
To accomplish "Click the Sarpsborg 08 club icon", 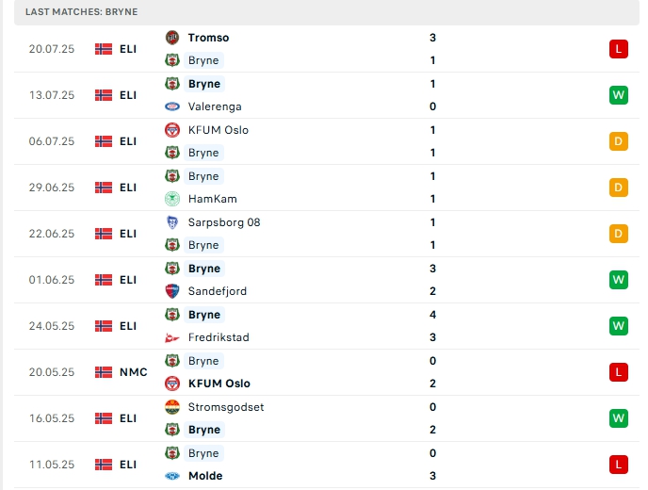I will pos(171,222).
